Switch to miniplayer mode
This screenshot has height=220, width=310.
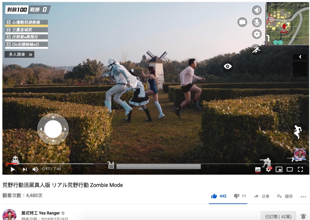(x=279, y=169)
